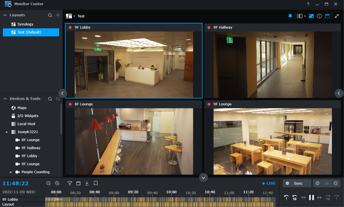Click the Sync button

tap(297, 183)
